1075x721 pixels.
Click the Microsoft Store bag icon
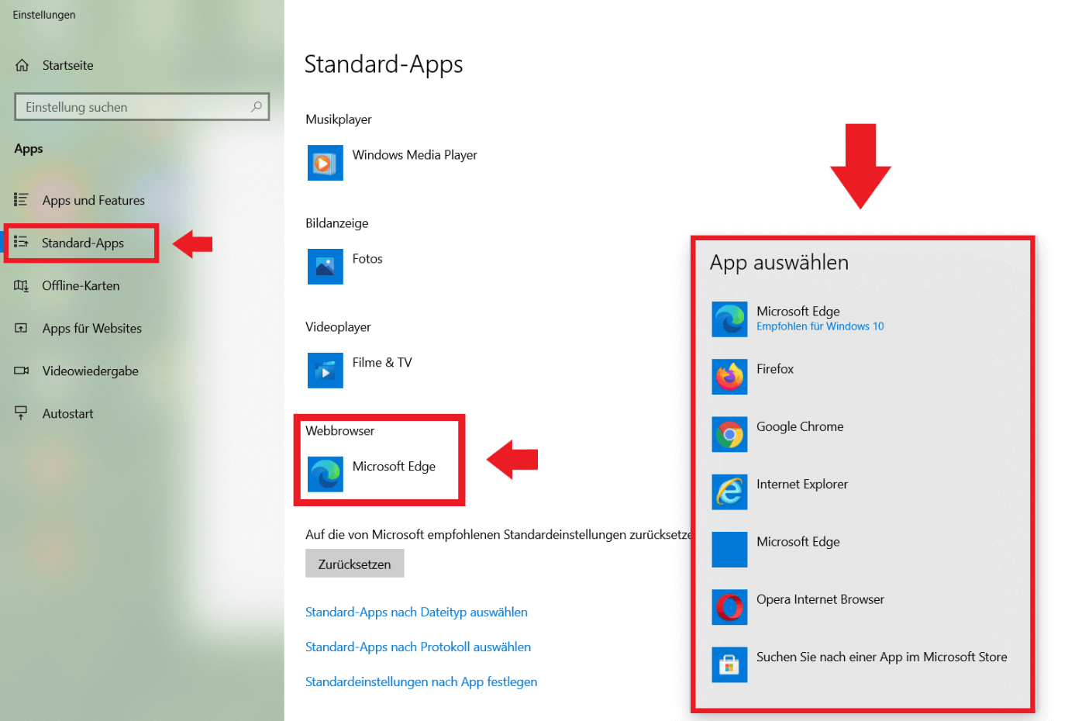pos(729,665)
